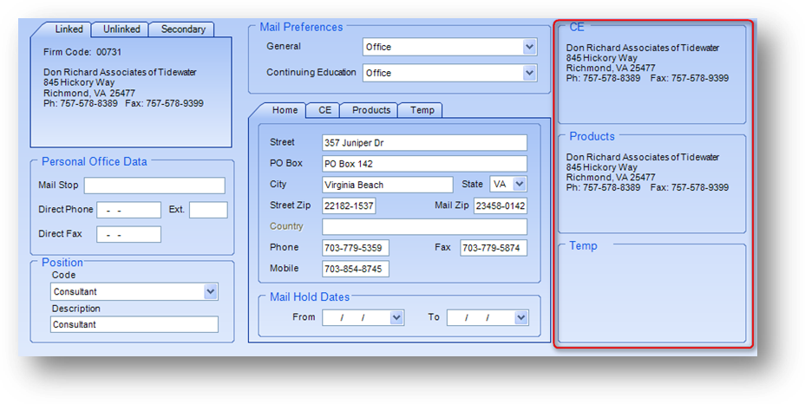Click the Direct Fax field
Image resolution: width=805 pixels, height=404 pixels.
[129, 234]
